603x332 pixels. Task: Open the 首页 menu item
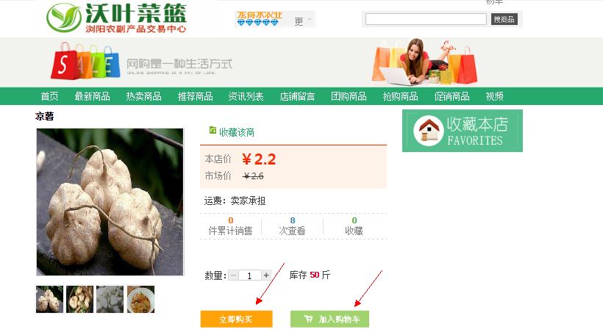(50, 96)
